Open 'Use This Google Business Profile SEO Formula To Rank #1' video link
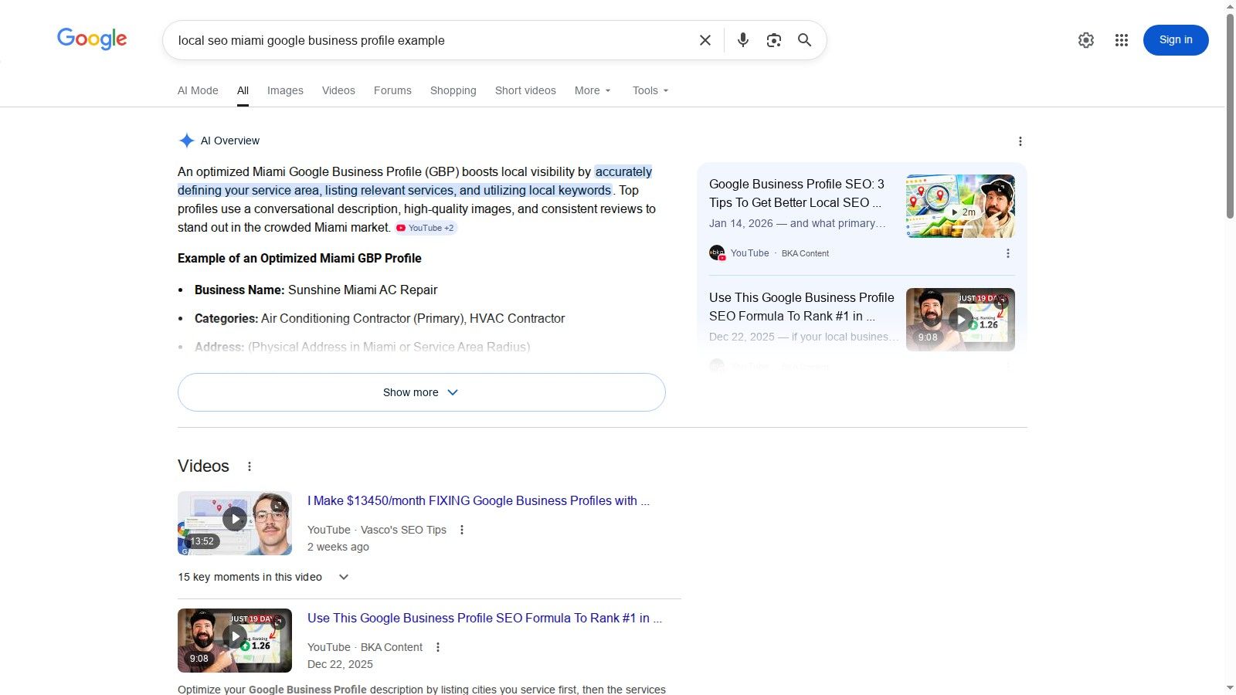The height and width of the screenshot is (695, 1236). pos(484,618)
